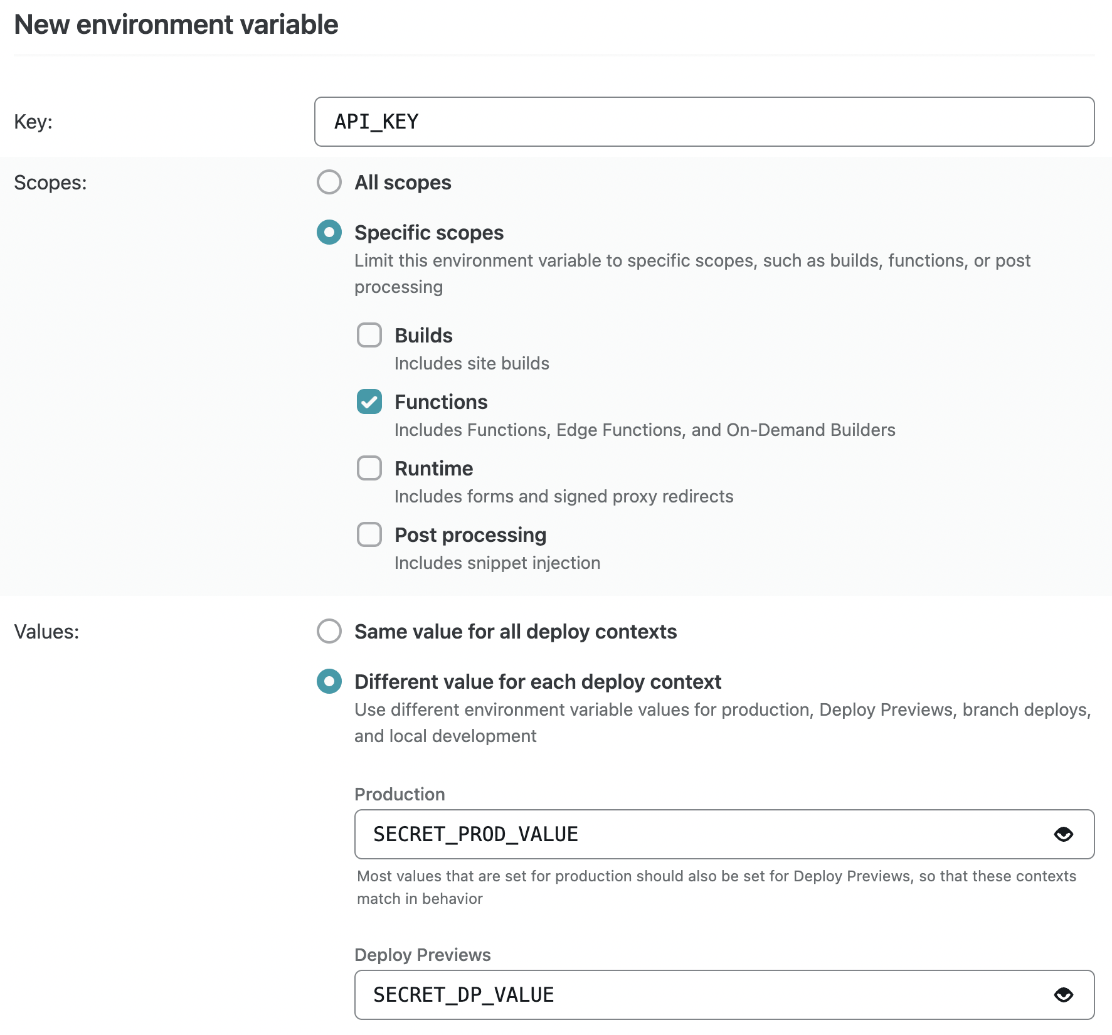The height and width of the screenshot is (1035, 1112).
Task: Click the Same value for all deploy contexts label
Action: pyautogui.click(x=516, y=632)
